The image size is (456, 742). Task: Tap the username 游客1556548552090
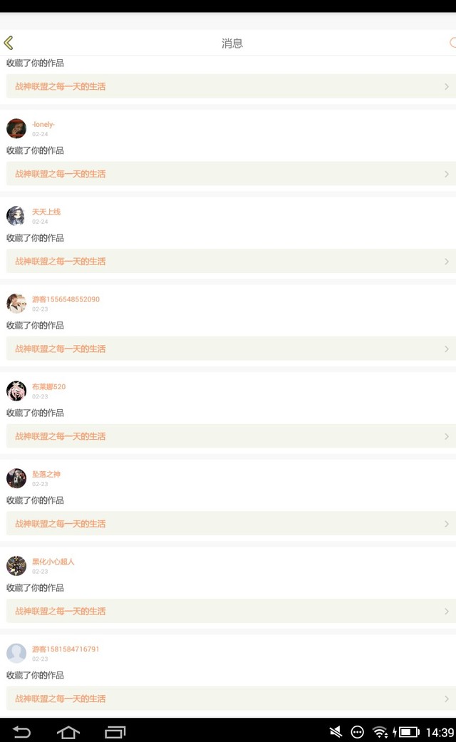point(66,299)
